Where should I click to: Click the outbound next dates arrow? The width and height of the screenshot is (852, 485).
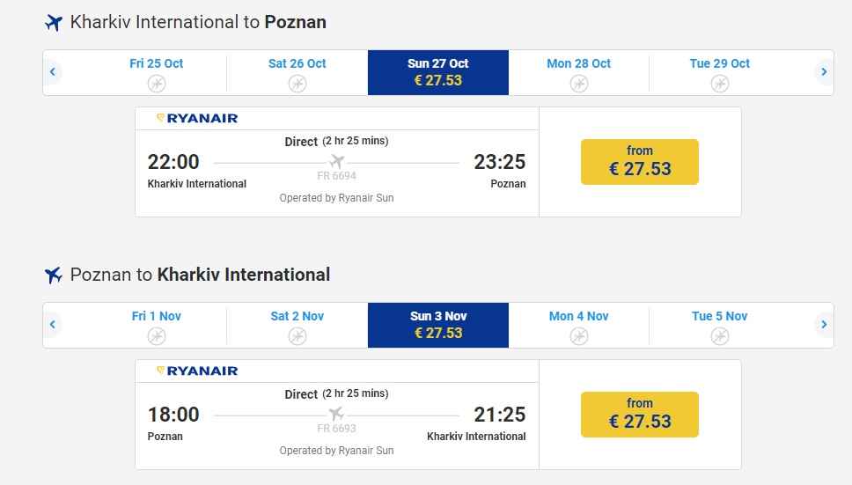(x=824, y=72)
